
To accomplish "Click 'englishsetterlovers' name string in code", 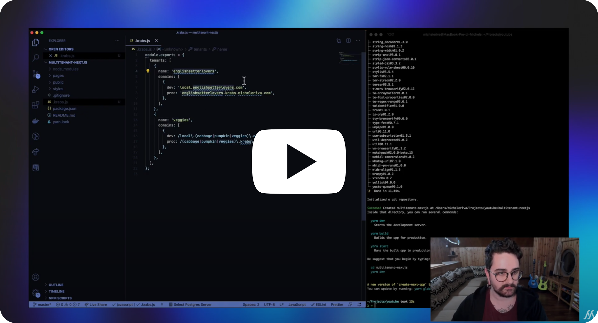I will (x=194, y=71).
